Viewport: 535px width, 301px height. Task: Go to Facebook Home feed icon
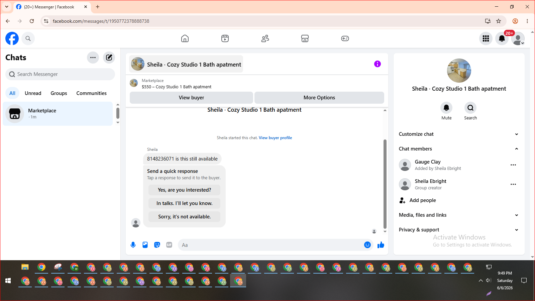tap(185, 38)
